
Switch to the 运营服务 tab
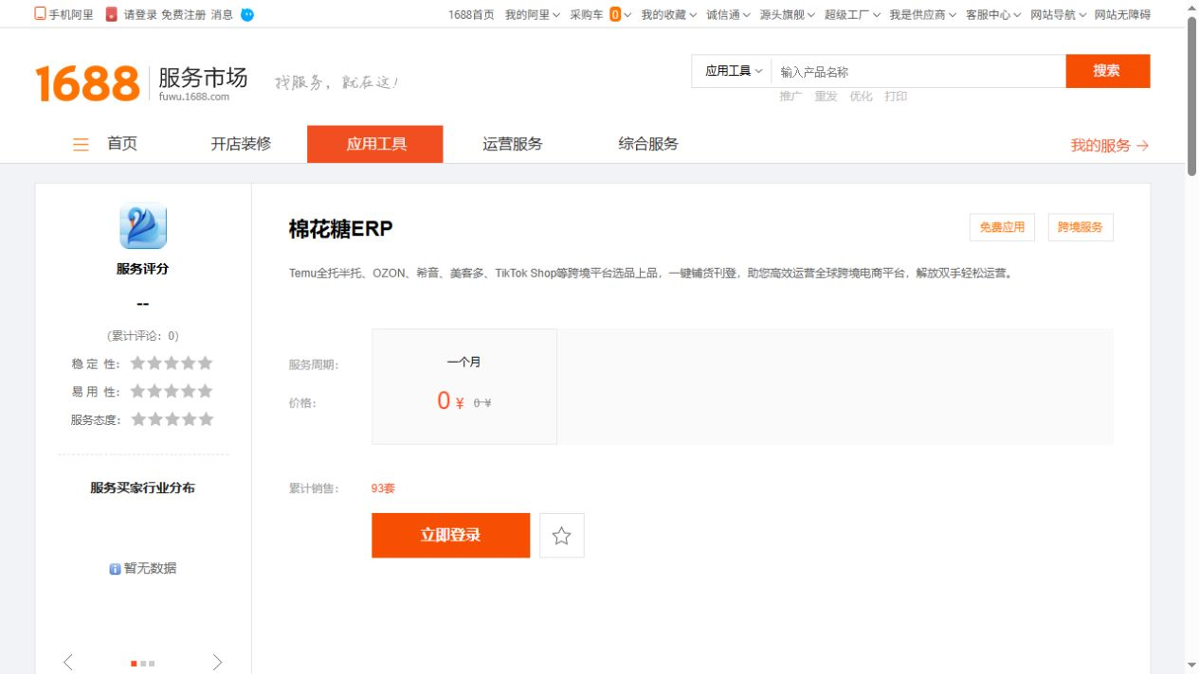tap(513, 144)
